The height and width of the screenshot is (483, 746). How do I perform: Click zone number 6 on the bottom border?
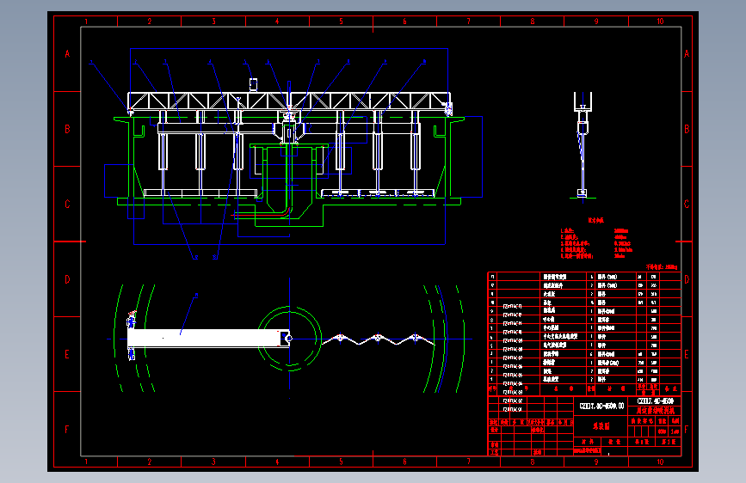405,462
